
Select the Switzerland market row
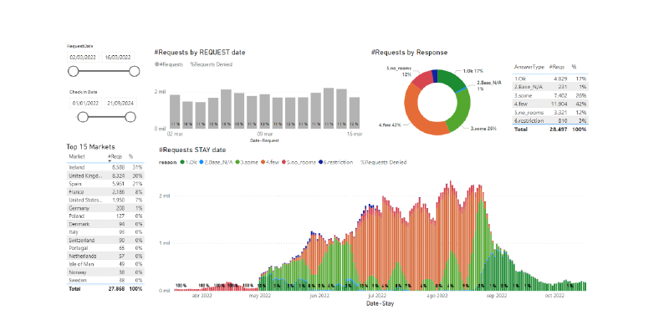(105, 240)
